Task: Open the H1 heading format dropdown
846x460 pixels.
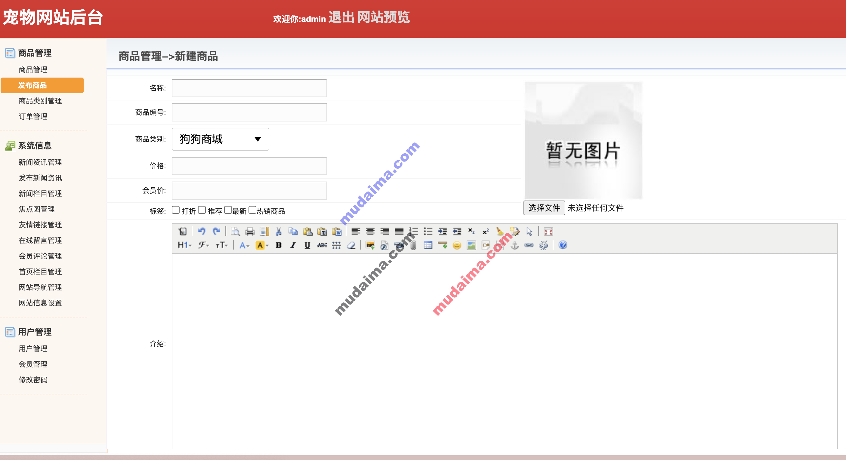Action: (x=184, y=245)
